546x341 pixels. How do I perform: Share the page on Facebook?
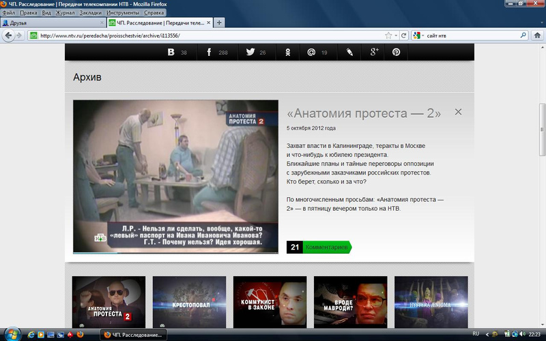tap(209, 53)
